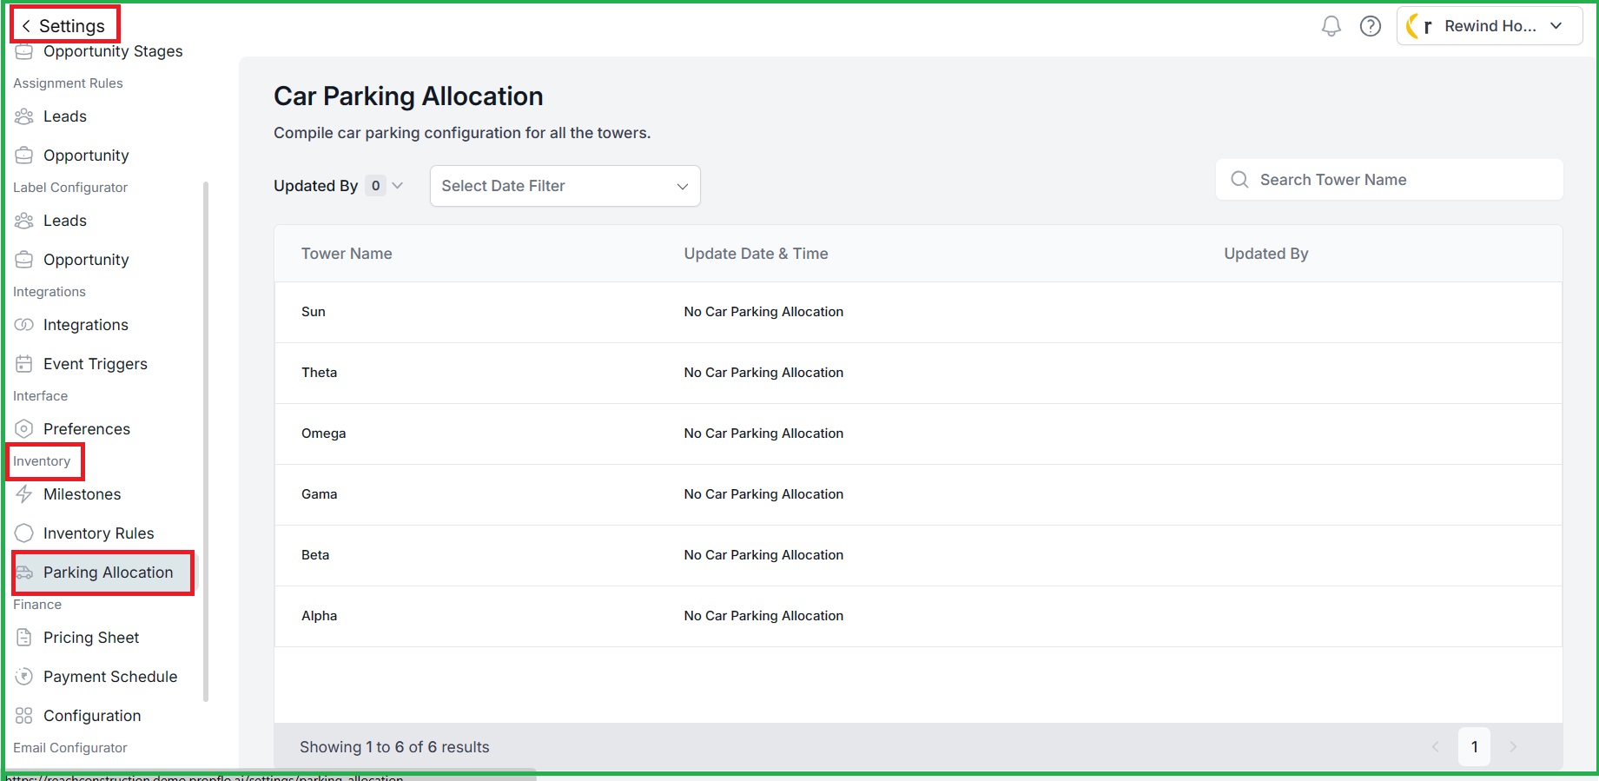Open Inventory Rules in the sidebar
Viewport: 1599px width, 781px height.
pyautogui.click(x=98, y=533)
